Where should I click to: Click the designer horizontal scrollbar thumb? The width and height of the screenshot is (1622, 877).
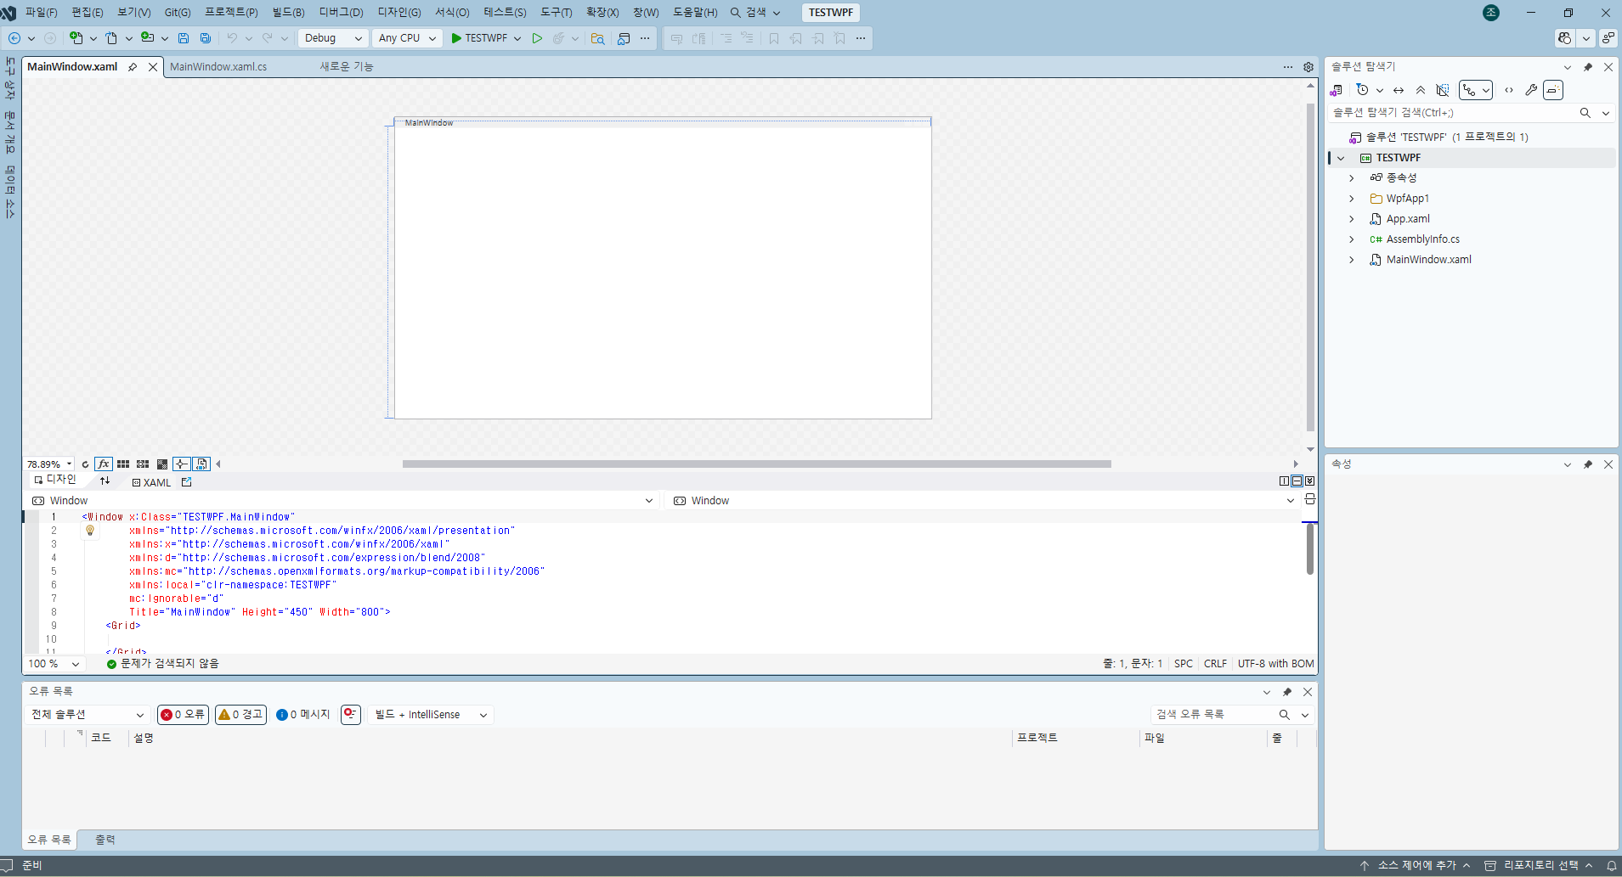point(756,464)
